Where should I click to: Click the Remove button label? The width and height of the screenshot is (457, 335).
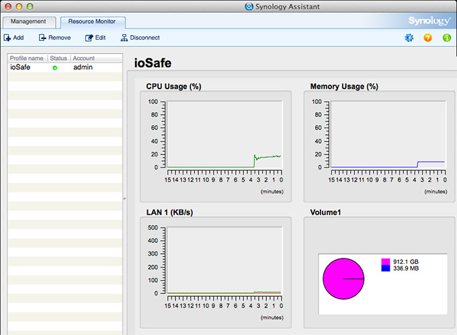(x=59, y=38)
